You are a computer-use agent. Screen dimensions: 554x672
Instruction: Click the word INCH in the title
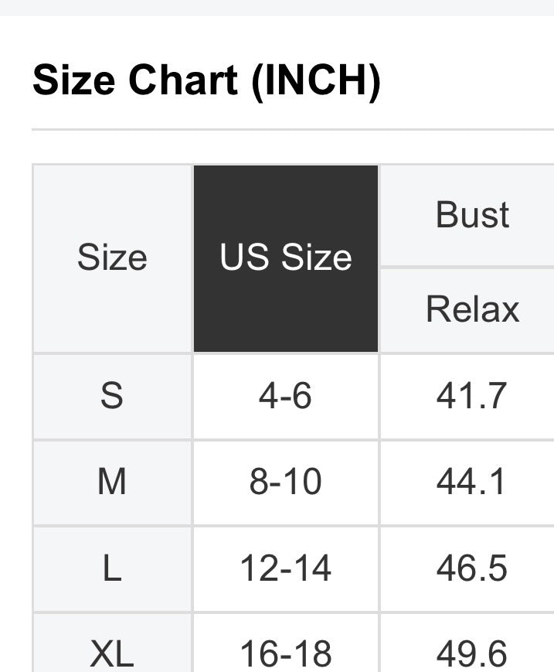tap(315, 80)
